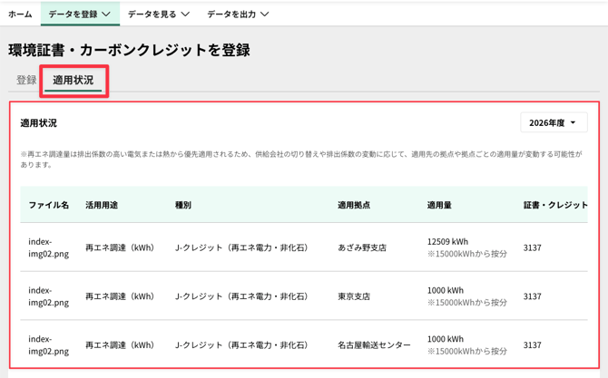Screen dimensions: 608x378
Task: Click the 12509 kWh value
Action: click(x=448, y=241)
